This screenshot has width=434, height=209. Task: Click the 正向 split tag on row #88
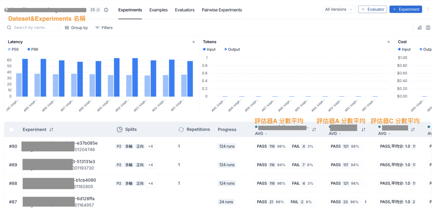[x=140, y=183]
